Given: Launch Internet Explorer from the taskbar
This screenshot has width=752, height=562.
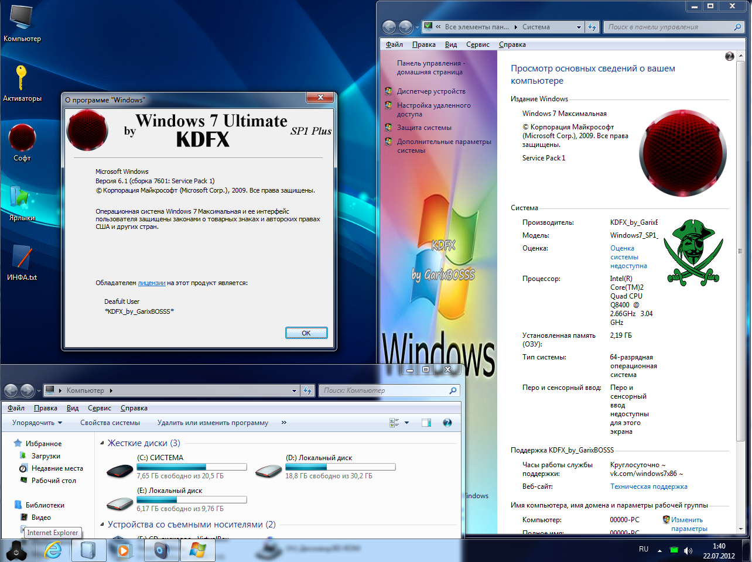Looking at the screenshot, I should coord(53,550).
